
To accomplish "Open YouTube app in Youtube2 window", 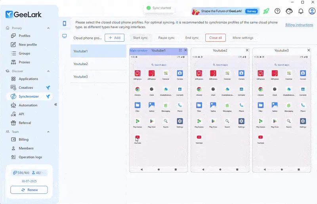I will (x=199, y=139).
